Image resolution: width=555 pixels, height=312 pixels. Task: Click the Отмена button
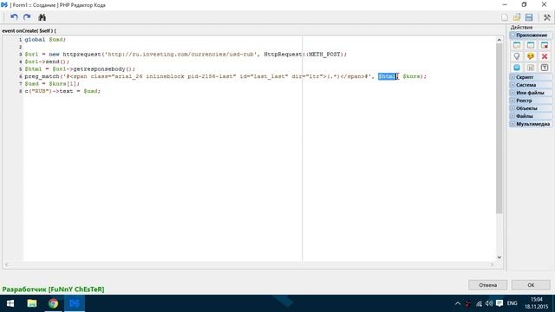487,285
